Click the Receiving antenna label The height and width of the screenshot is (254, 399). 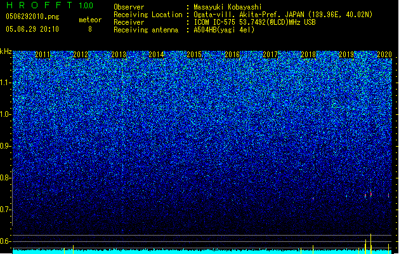pos(146,30)
